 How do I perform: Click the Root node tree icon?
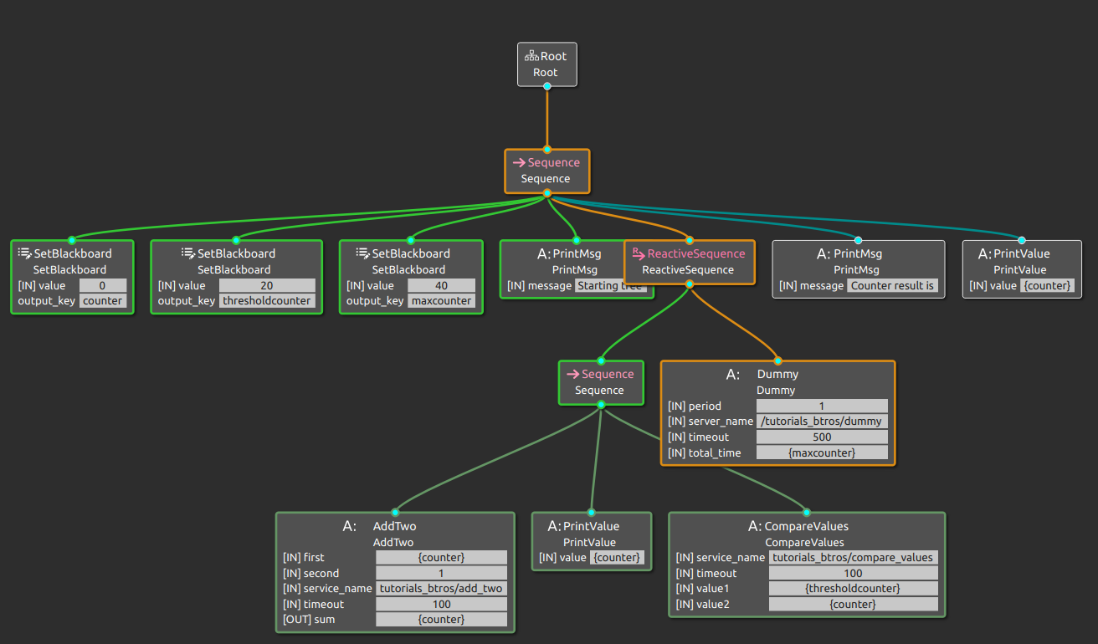pyautogui.click(x=531, y=56)
